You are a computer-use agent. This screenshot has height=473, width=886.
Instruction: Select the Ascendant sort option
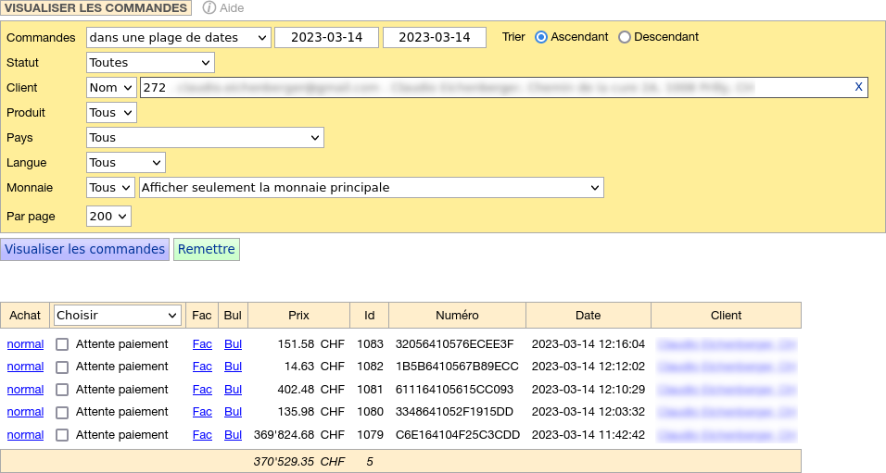pos(541,37)
